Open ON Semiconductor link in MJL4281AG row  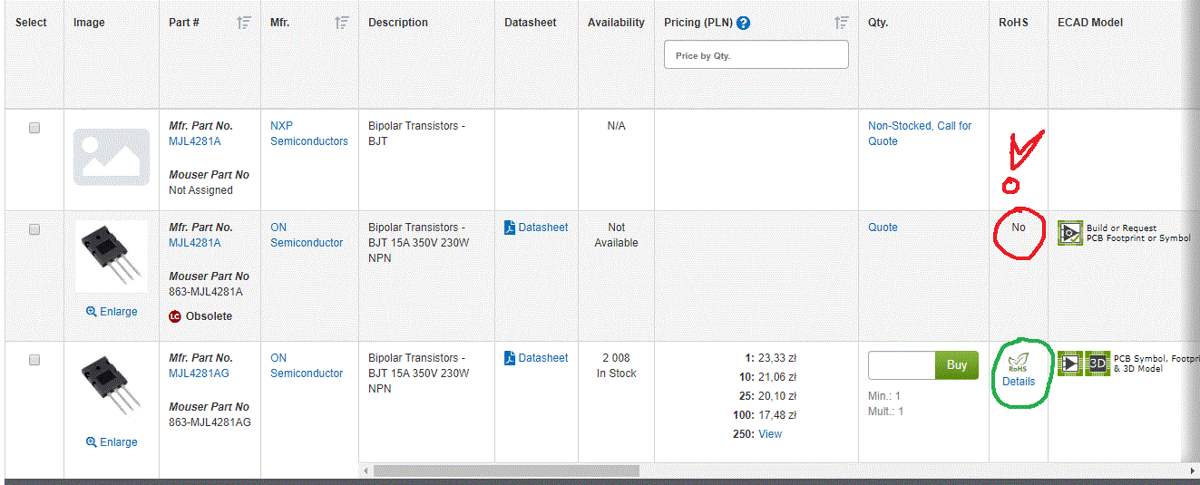tap(307, 365)
